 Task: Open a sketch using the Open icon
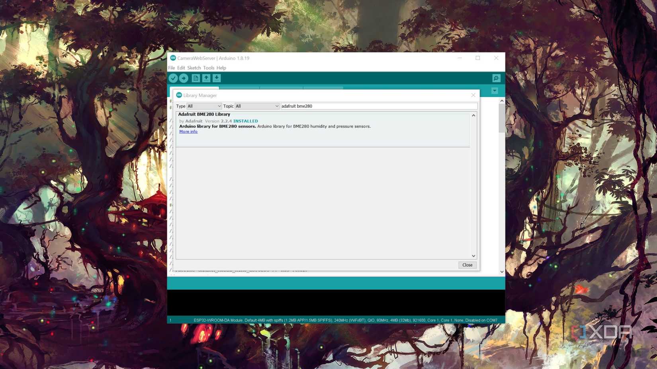[x=206, y=78]
